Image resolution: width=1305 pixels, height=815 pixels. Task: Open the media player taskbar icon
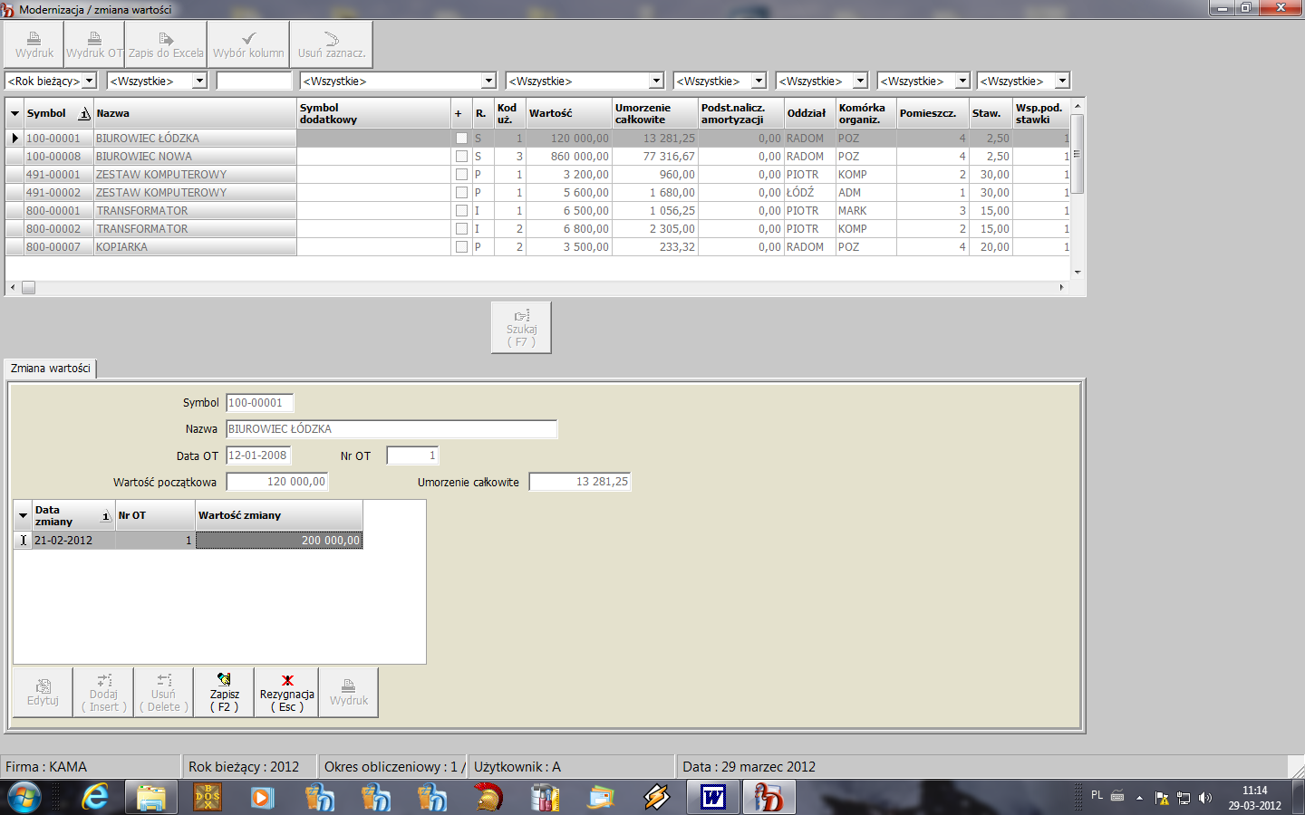(263, 798)
